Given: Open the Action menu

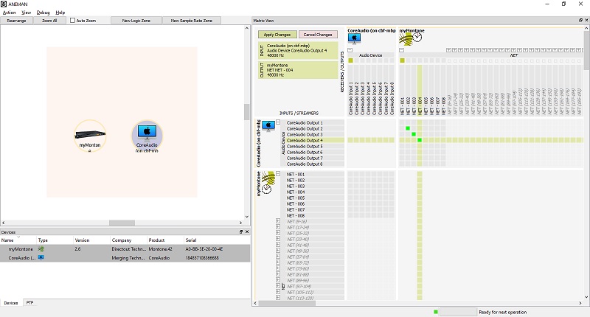Looking at the screenshot, I should point(10,13).
